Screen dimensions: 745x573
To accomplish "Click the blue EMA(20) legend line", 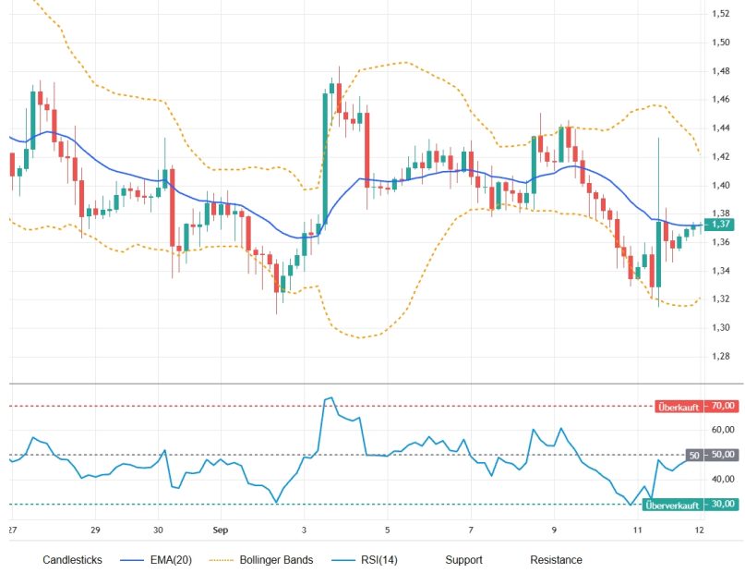I will click(132, 560).
